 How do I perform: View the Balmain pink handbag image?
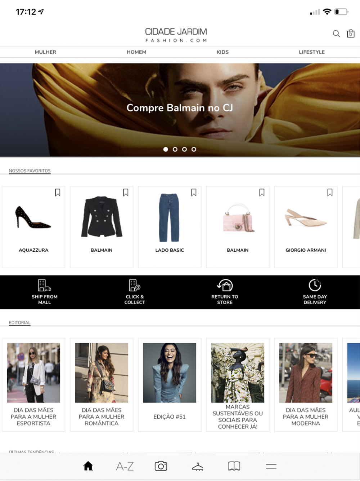[238, 217]
